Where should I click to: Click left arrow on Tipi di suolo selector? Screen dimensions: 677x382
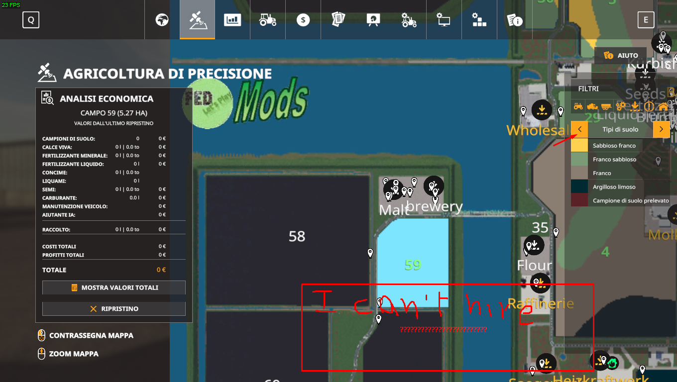click(x=578, y=129)
